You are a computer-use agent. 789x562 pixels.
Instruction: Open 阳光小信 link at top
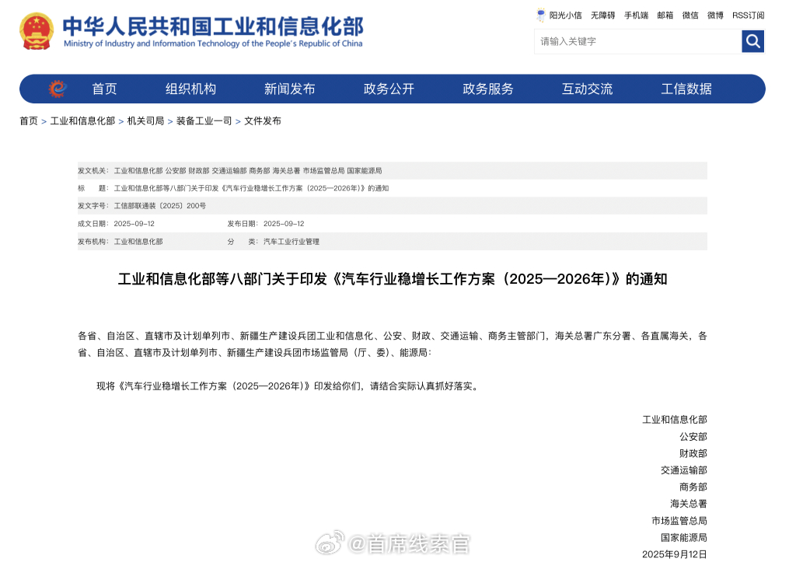pos(566,16)
